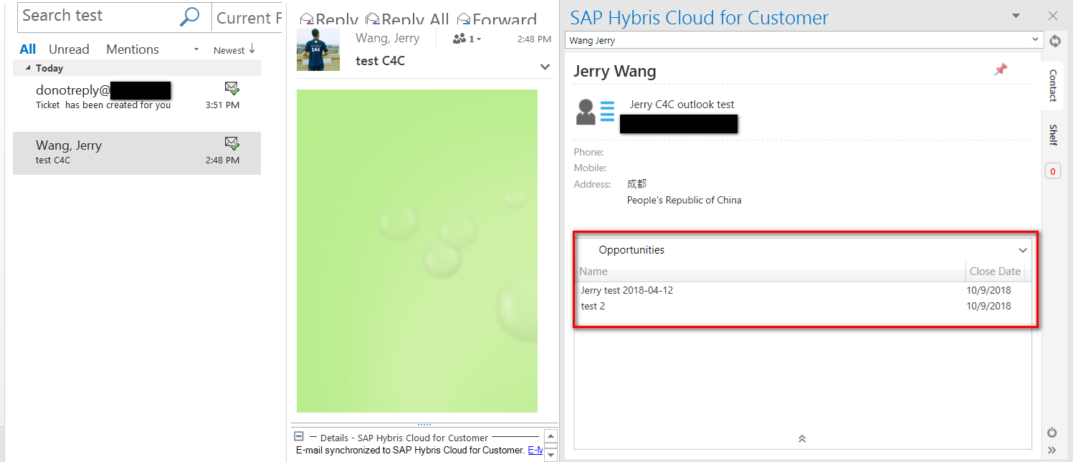Select the All mail filter tab
This screenshot has width=1073, height=462.
pyautogui.click(x=28, y=49)
